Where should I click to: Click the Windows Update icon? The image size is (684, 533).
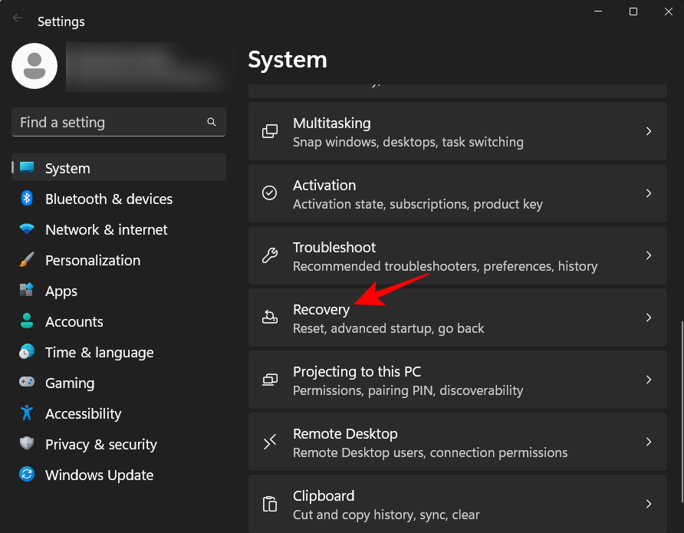point(28,475)
